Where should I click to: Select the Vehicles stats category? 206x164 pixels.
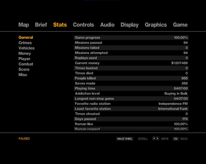coord(27,48)
